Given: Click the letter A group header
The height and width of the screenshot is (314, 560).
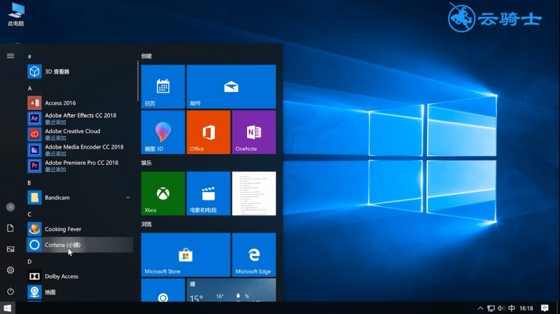Looking at the screenshot, I should [29, 88].
